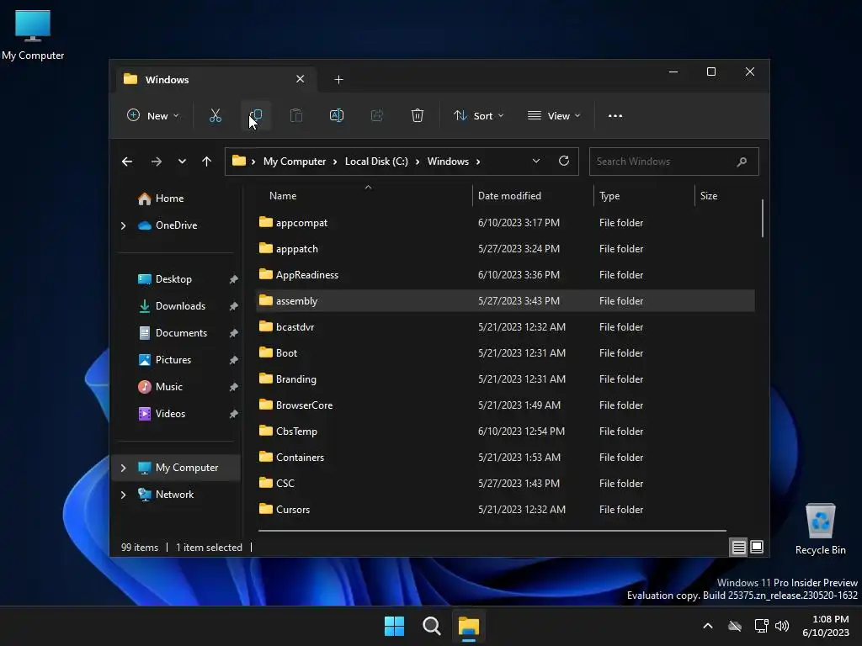The height and width of the screenshot is (646, 862).
Task: Click the pin icon beside Videos
Action: [233, 414]
